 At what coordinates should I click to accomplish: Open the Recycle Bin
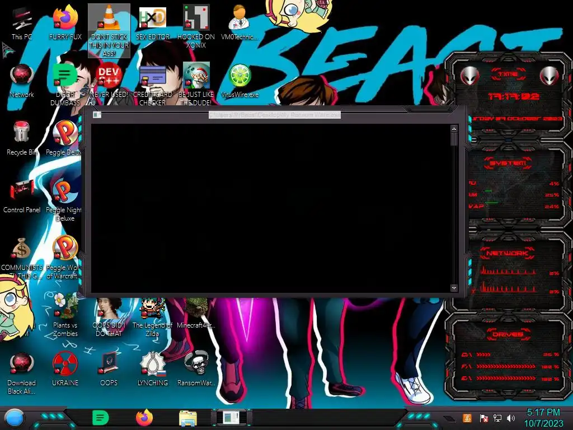(x=22, y=139)
